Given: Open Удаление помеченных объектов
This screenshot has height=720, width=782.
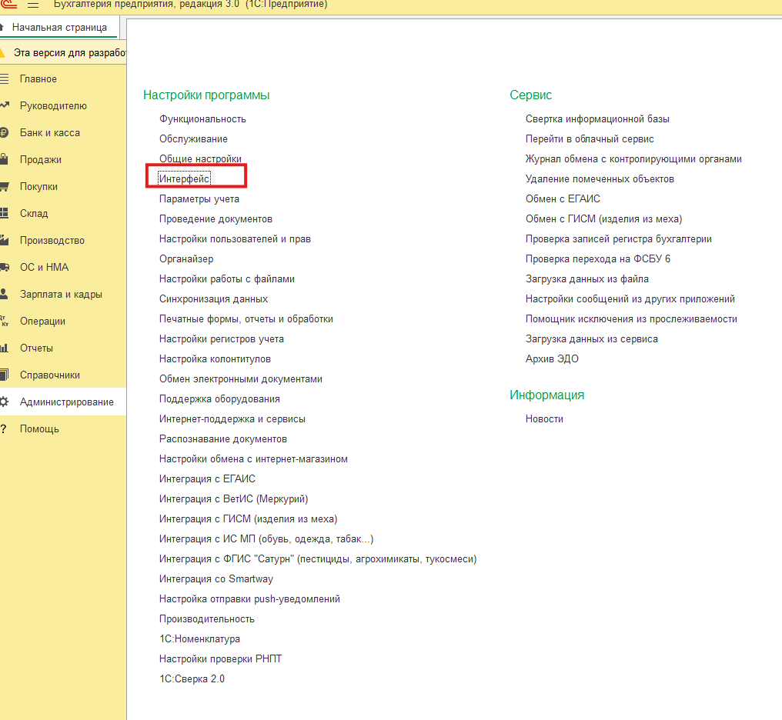Looking at the screenshot, I should pos(600,178).
